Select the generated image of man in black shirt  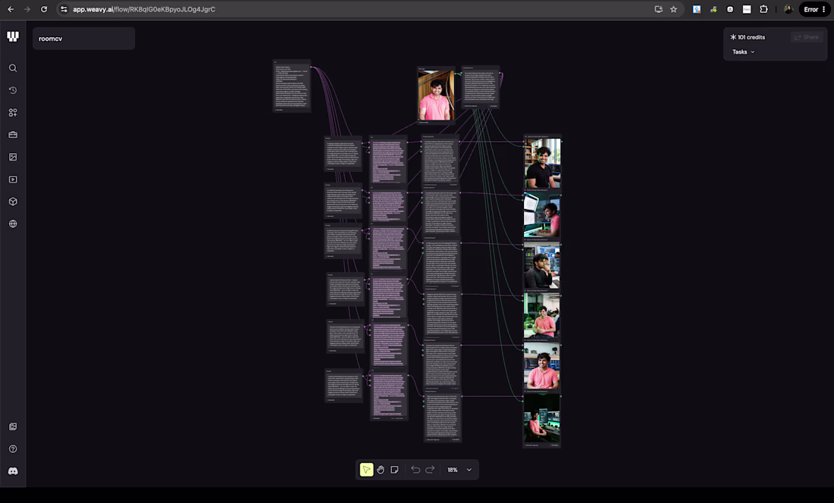[542, 163]
